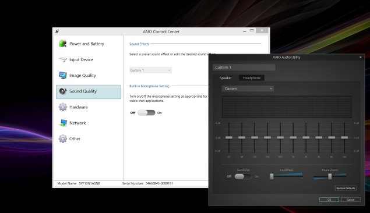370x213 pixels.
Task: Click the Model Name SVF13N1A5NB text
Action: pyautogui.click(x=79, y=183)
